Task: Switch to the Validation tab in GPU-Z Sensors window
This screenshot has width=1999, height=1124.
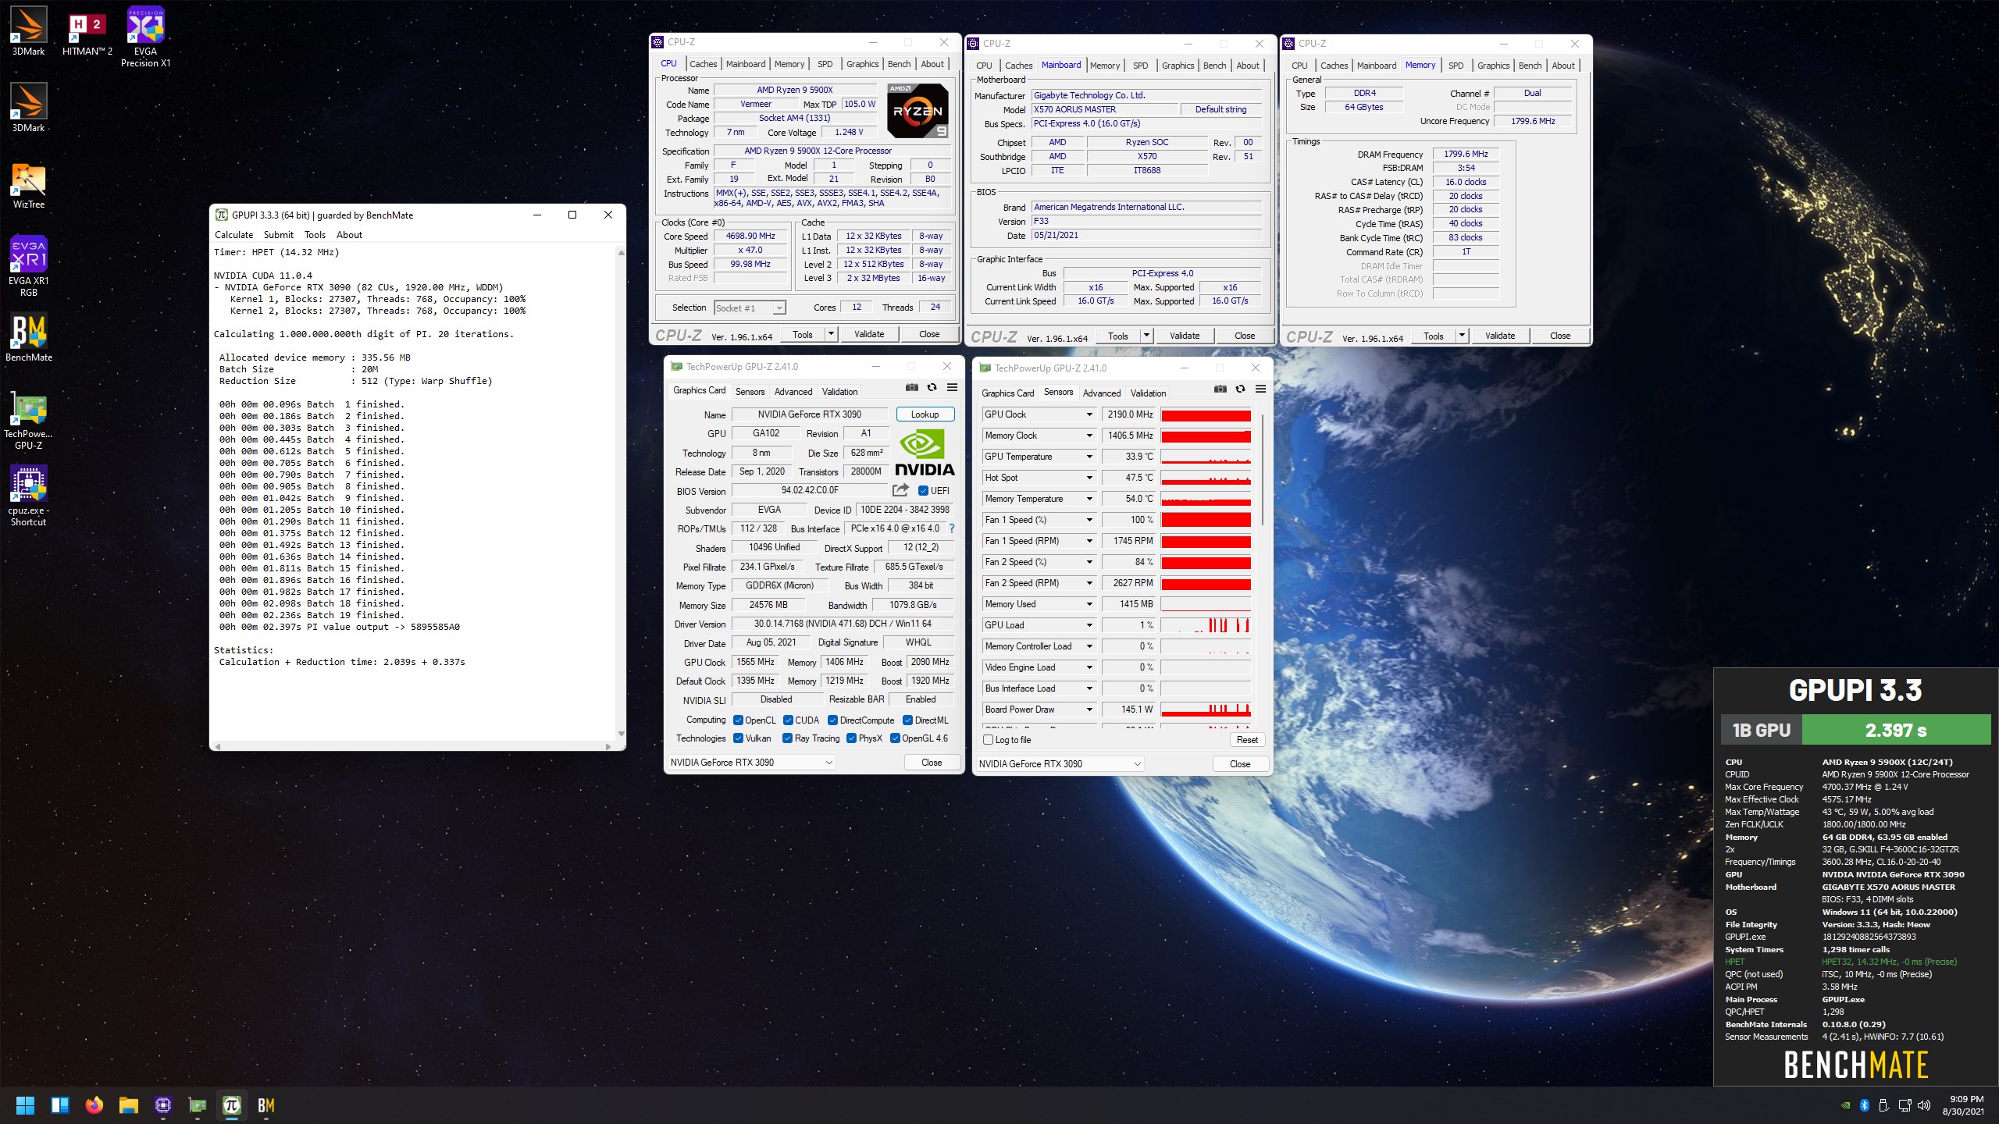Action: [1148, 393]
